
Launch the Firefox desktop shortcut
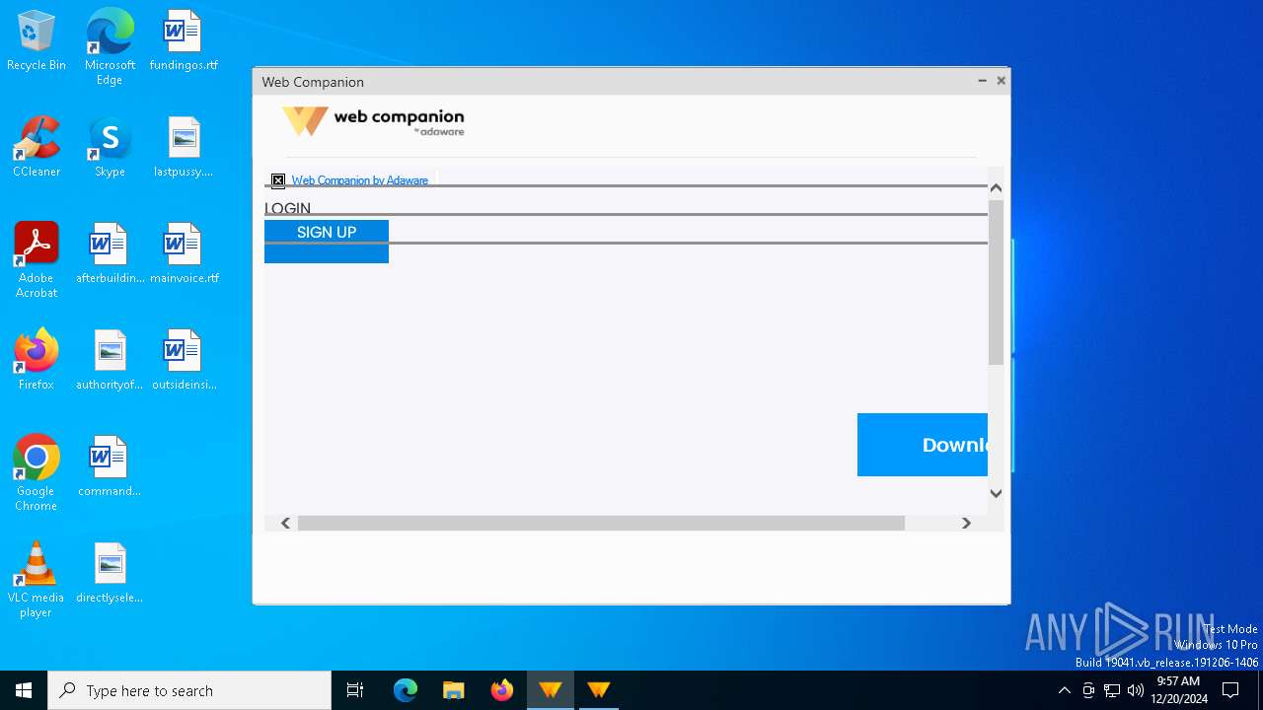37,360
